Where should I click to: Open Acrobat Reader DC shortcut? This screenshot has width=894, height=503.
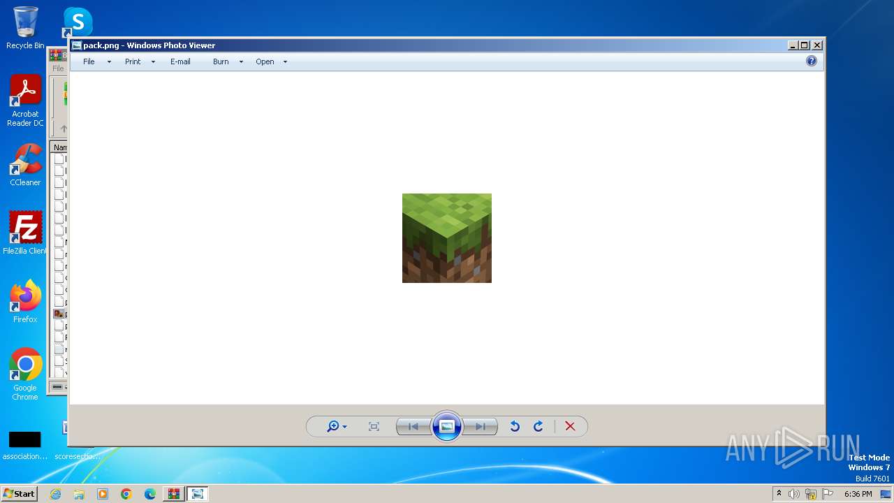(25, 101)
